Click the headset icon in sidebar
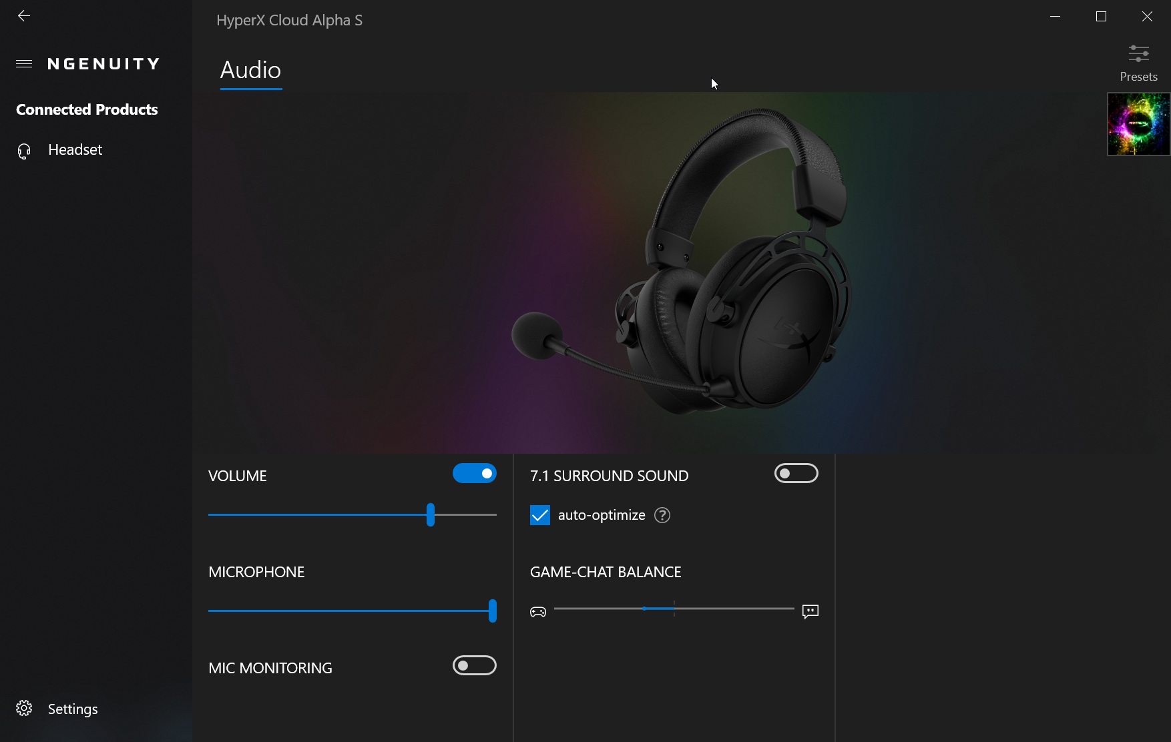The height and width of the screenshot is (742, 1171). (24, 151)
